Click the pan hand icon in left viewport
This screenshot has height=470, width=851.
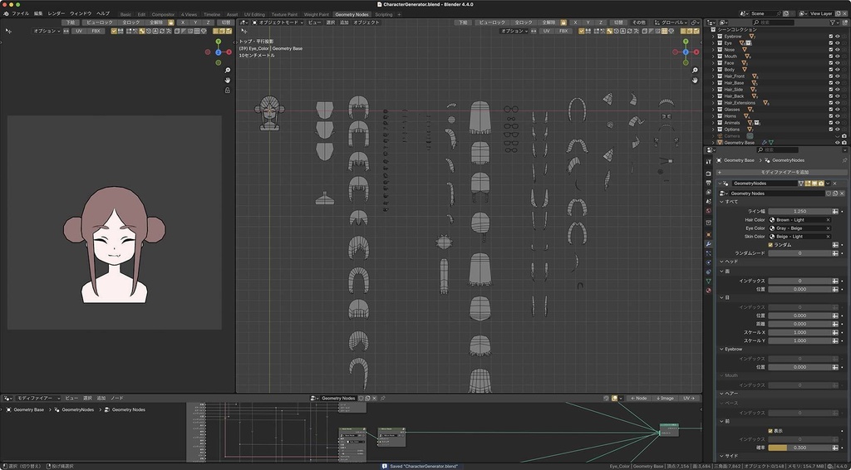coord(228,81)
